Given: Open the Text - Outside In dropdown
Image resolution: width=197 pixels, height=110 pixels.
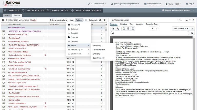Looking at the screenshot, I should coord(181,29).
